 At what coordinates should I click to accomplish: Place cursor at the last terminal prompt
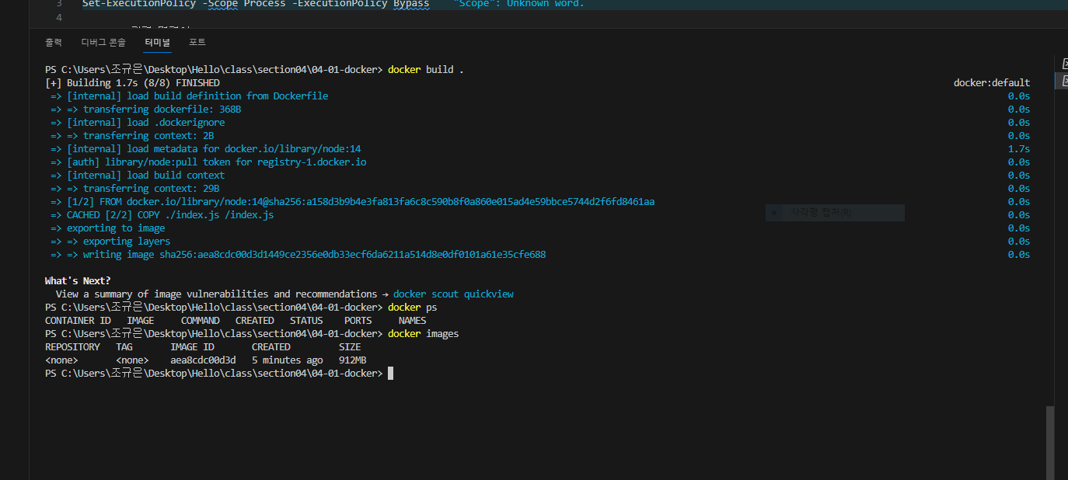(391, 374)
